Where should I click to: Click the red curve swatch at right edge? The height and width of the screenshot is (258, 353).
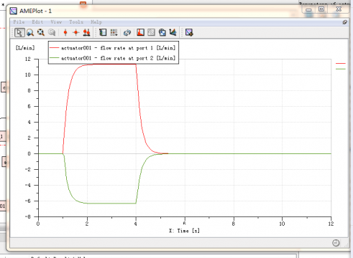click(x=341, y=64)
